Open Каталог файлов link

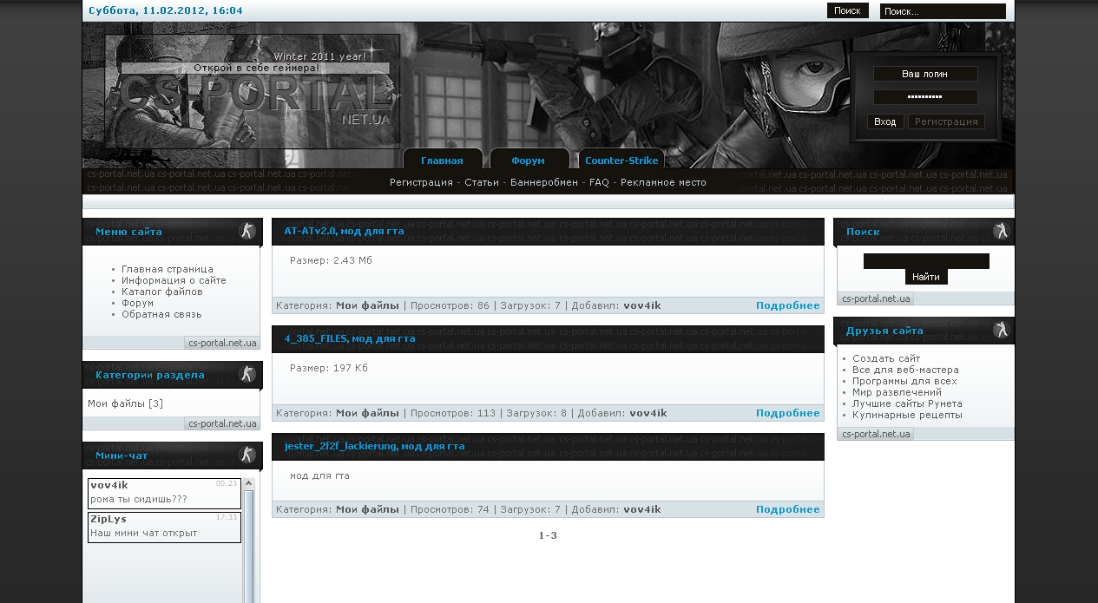tap(162, 292)
